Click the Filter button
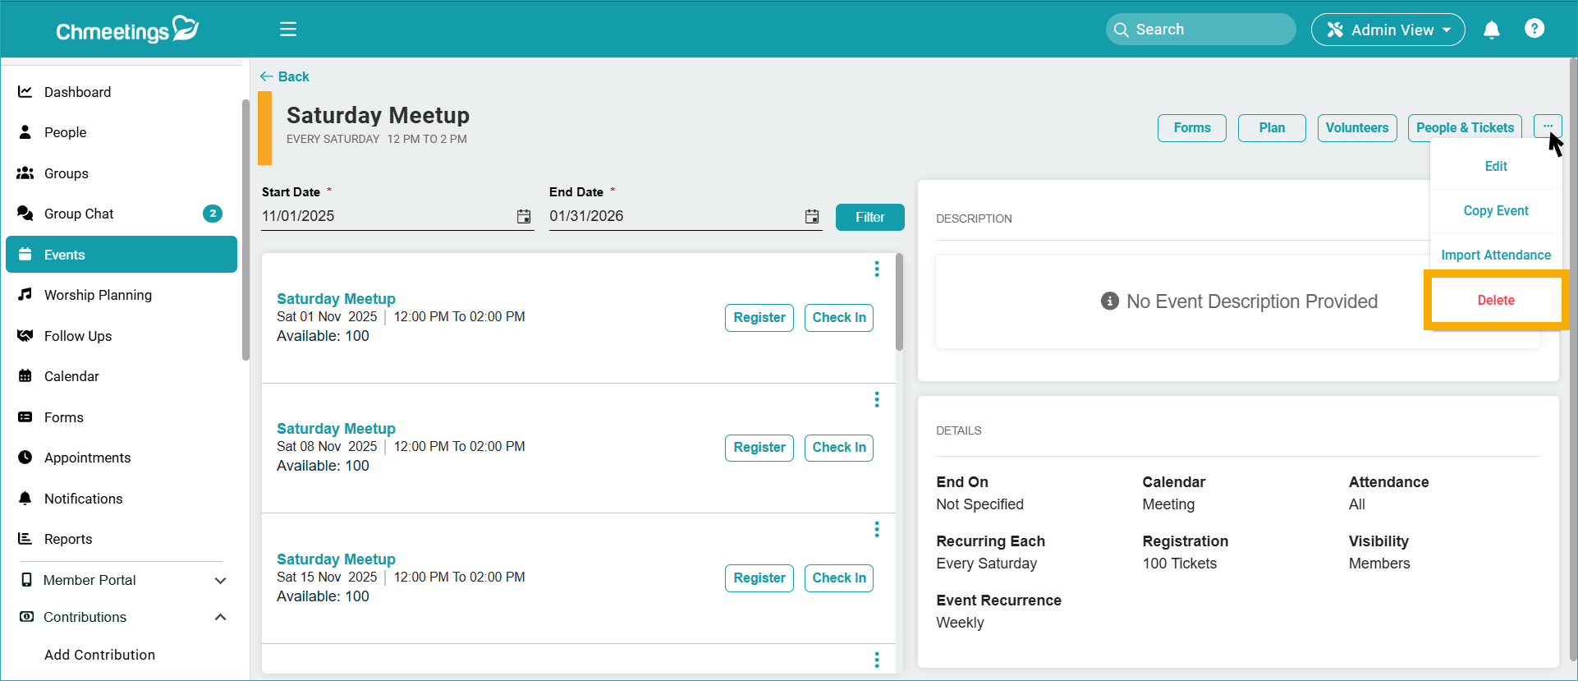Screen dimensions: 1578x681 869,218
